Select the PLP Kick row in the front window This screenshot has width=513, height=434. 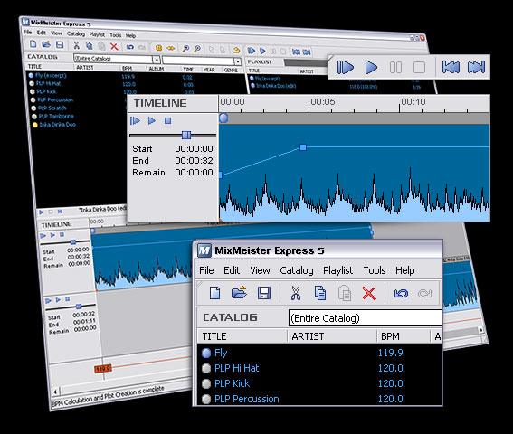tap(319, 383)
